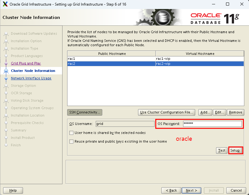Open the Grid Plug and Play step
The width and height of the screenshot is (249, 195).
pos(26,63)
